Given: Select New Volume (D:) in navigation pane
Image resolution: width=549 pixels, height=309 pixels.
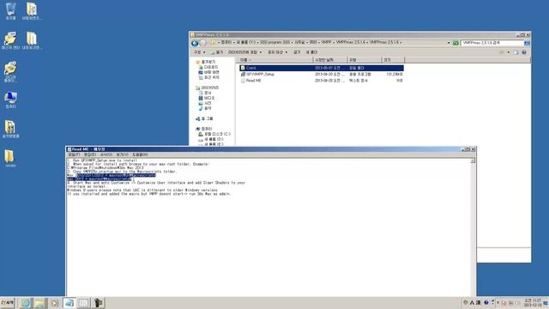Looking at the screenshot, I should pyautogui.click(x=211, y=139).
